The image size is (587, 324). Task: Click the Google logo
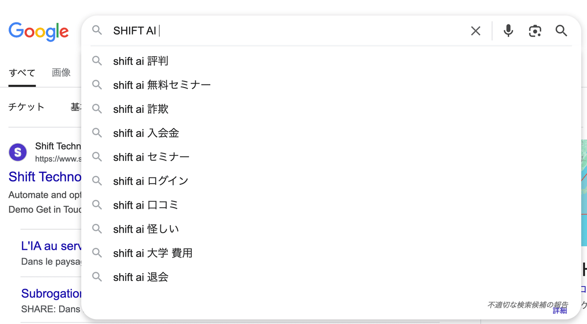39,32
